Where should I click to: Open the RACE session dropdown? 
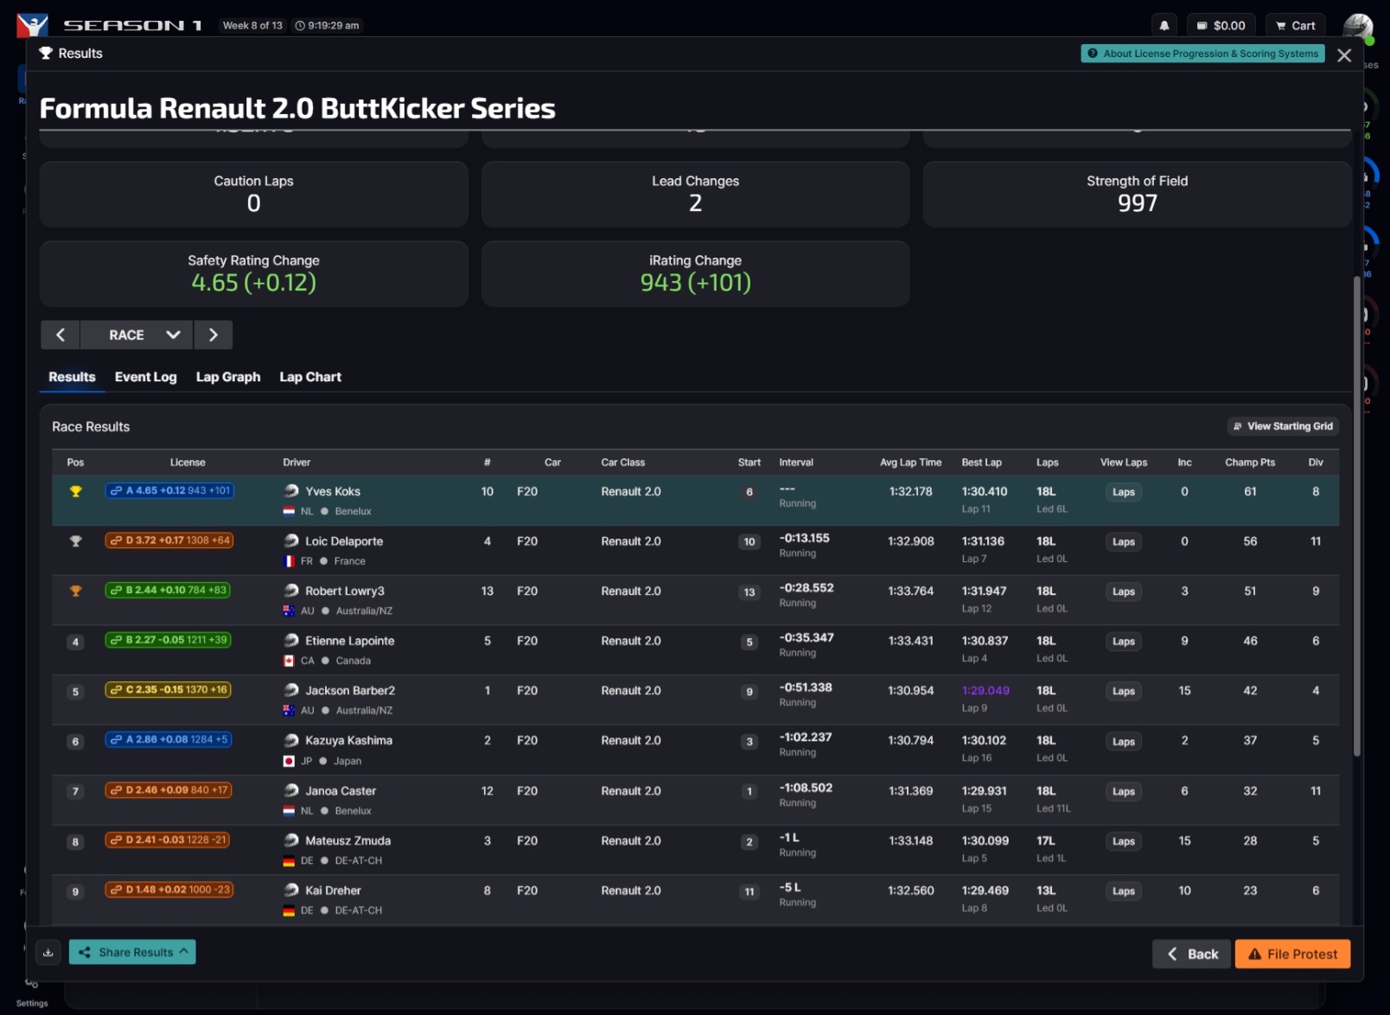pyautogui.click(x=137, y=335)
